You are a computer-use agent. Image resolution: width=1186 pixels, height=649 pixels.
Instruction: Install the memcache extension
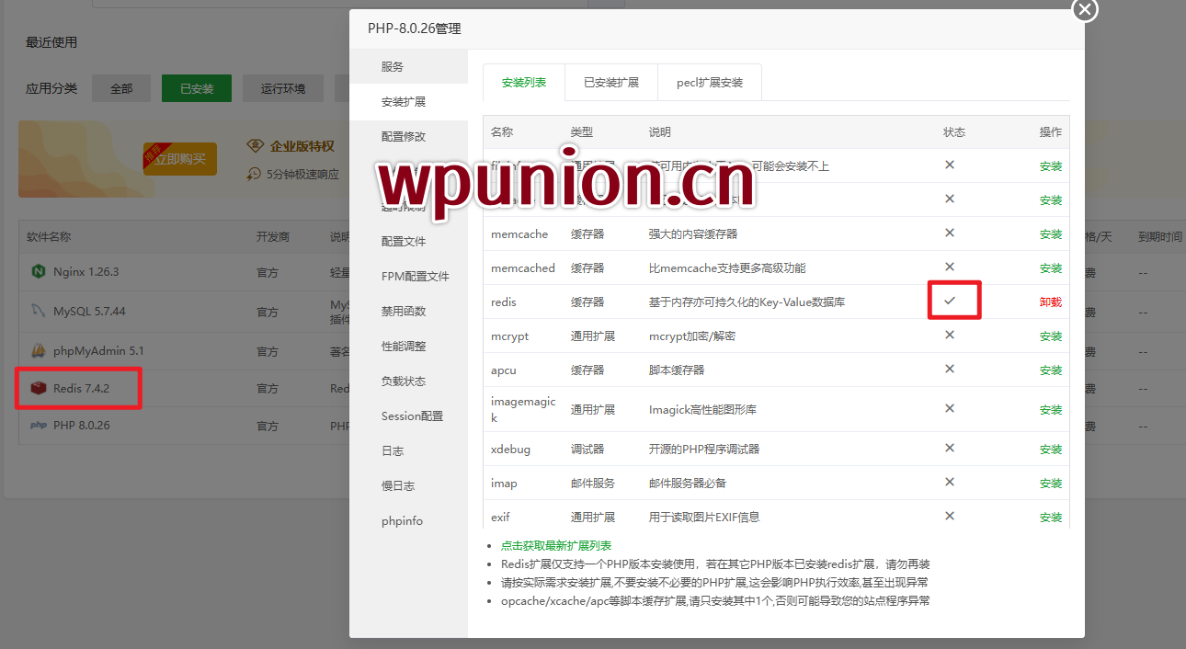point(1051,234)
